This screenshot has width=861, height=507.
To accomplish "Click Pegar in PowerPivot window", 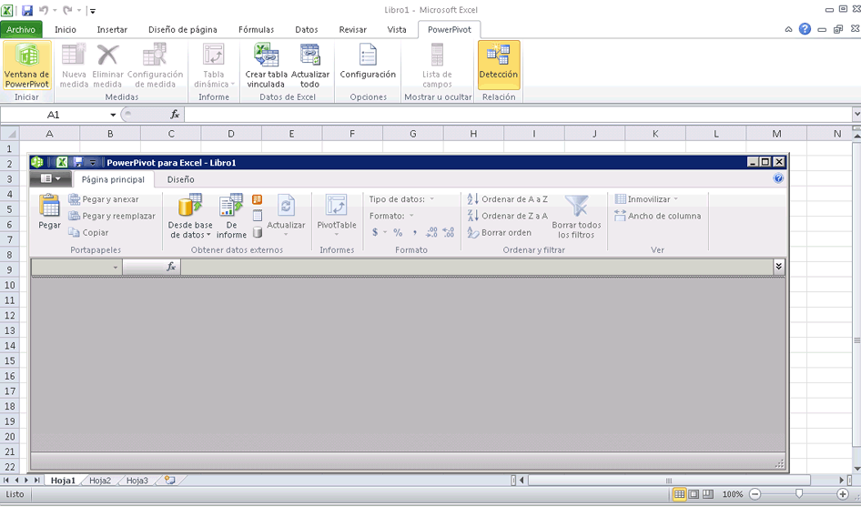I will [49, 212].
